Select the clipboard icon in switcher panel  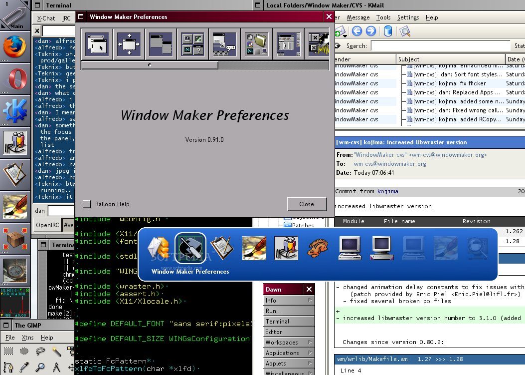click(x=222, y=248)
